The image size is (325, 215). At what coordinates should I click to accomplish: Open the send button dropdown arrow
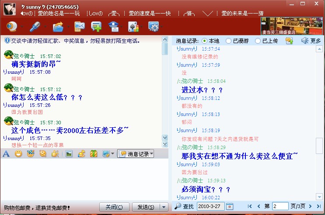click(164, 207)
